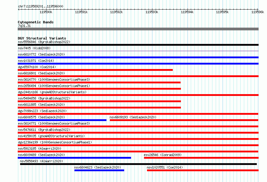Select the blue nsv6609489 variant bar

click(x=74, y=158)
